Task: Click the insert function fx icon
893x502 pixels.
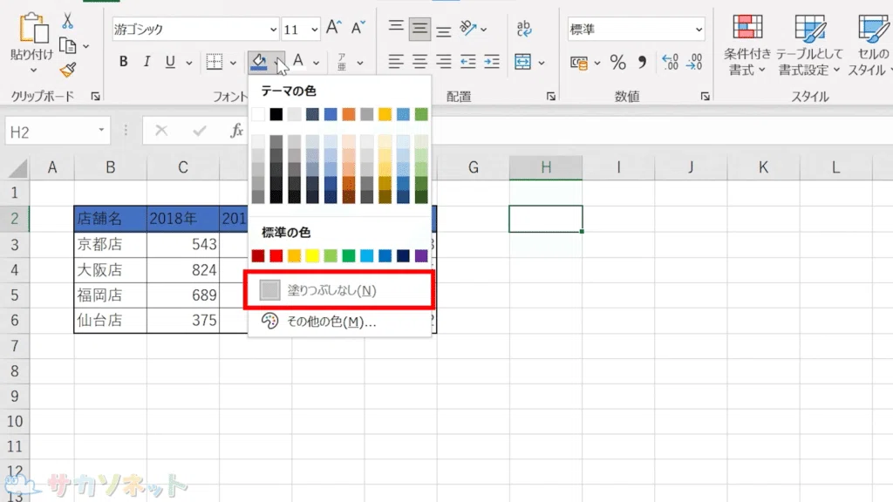Action: 236,131
